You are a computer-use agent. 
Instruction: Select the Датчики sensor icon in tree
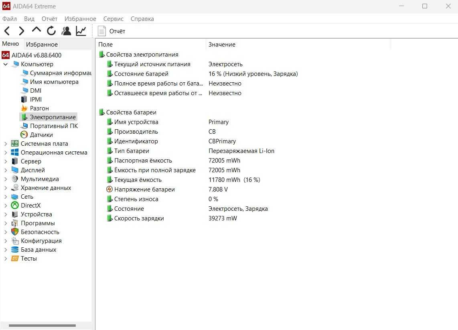point(24,135)
